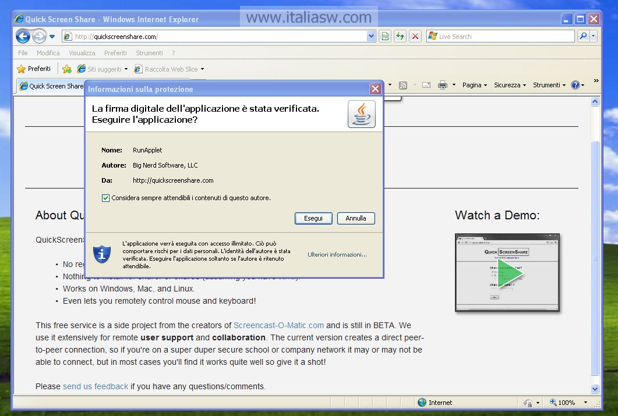Click the protected mode status icon
Image resolution: width=618 pixels, height=416 pixels.
tap(528, 403)
